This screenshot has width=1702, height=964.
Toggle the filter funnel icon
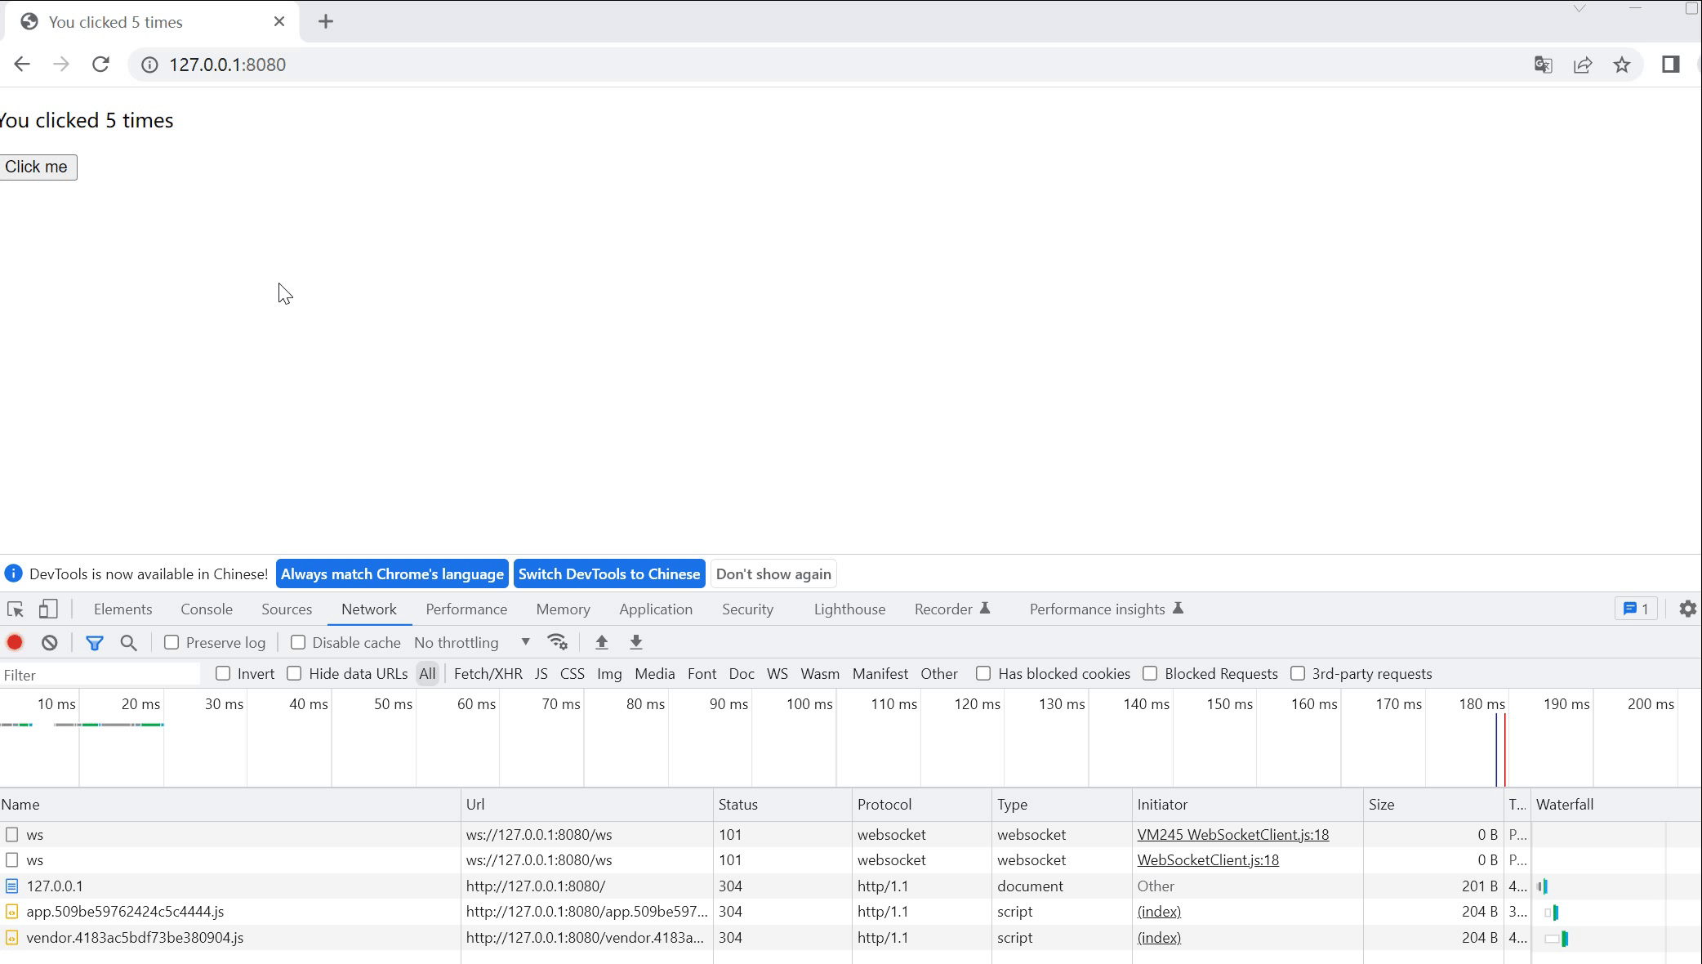(x=94, y=643)
